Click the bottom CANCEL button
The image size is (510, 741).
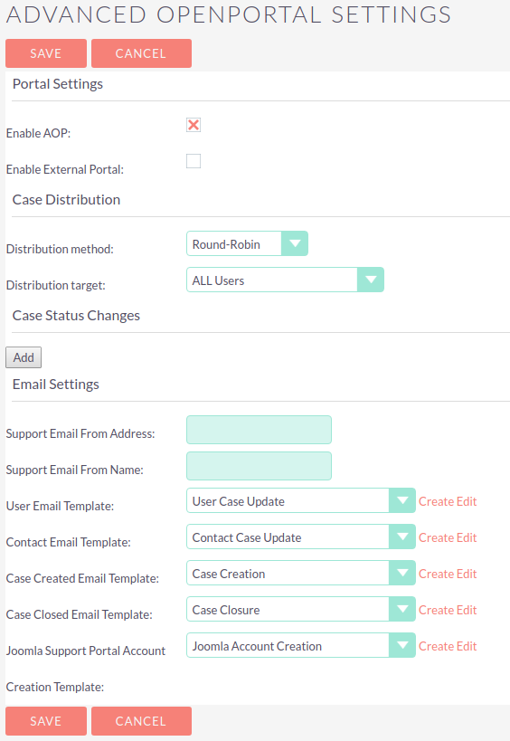click(x=141, y=721)
